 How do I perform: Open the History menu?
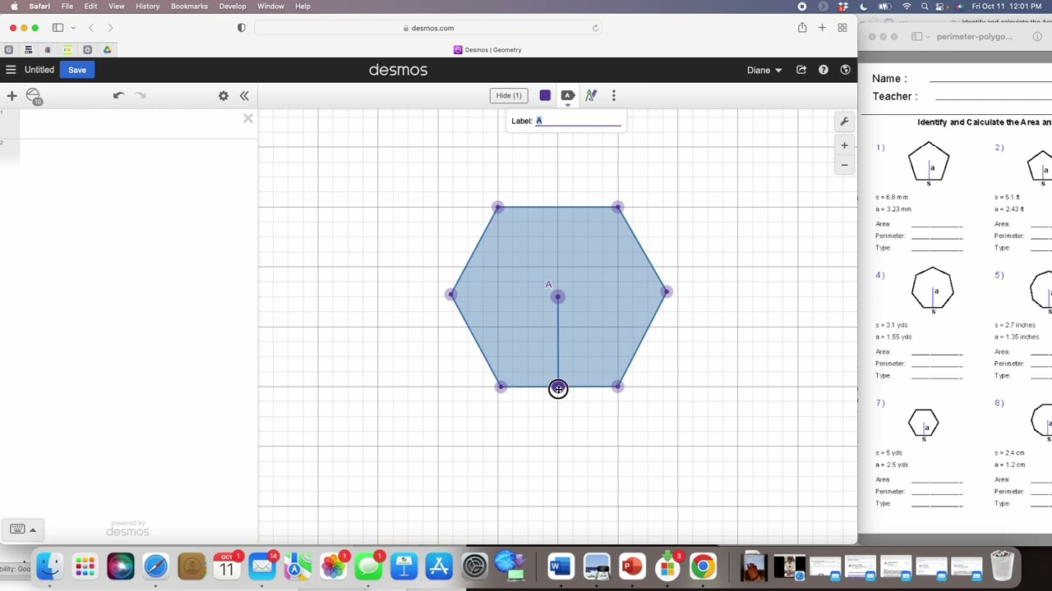(147, 7)
